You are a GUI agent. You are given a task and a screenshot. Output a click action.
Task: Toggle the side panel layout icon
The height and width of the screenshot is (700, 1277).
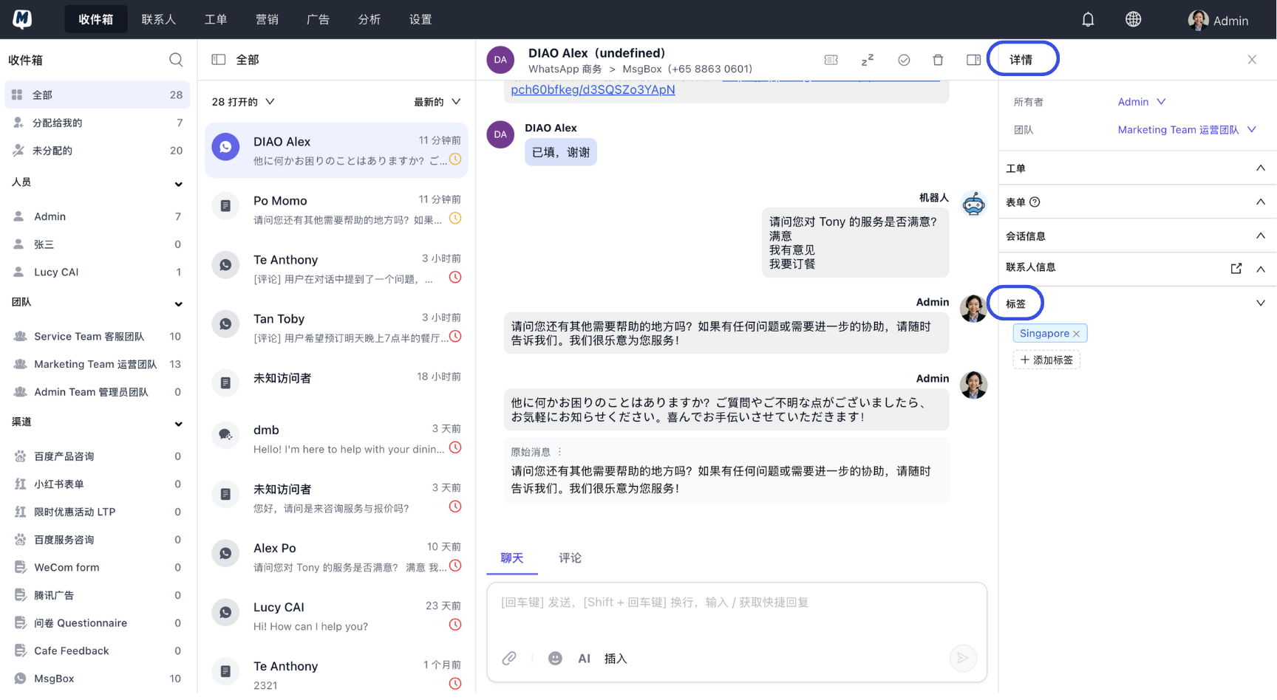pyautogui.click(x=973, y=60)
